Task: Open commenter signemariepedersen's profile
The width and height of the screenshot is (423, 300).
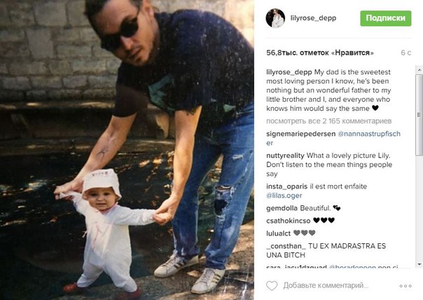Action: (301, 134)
